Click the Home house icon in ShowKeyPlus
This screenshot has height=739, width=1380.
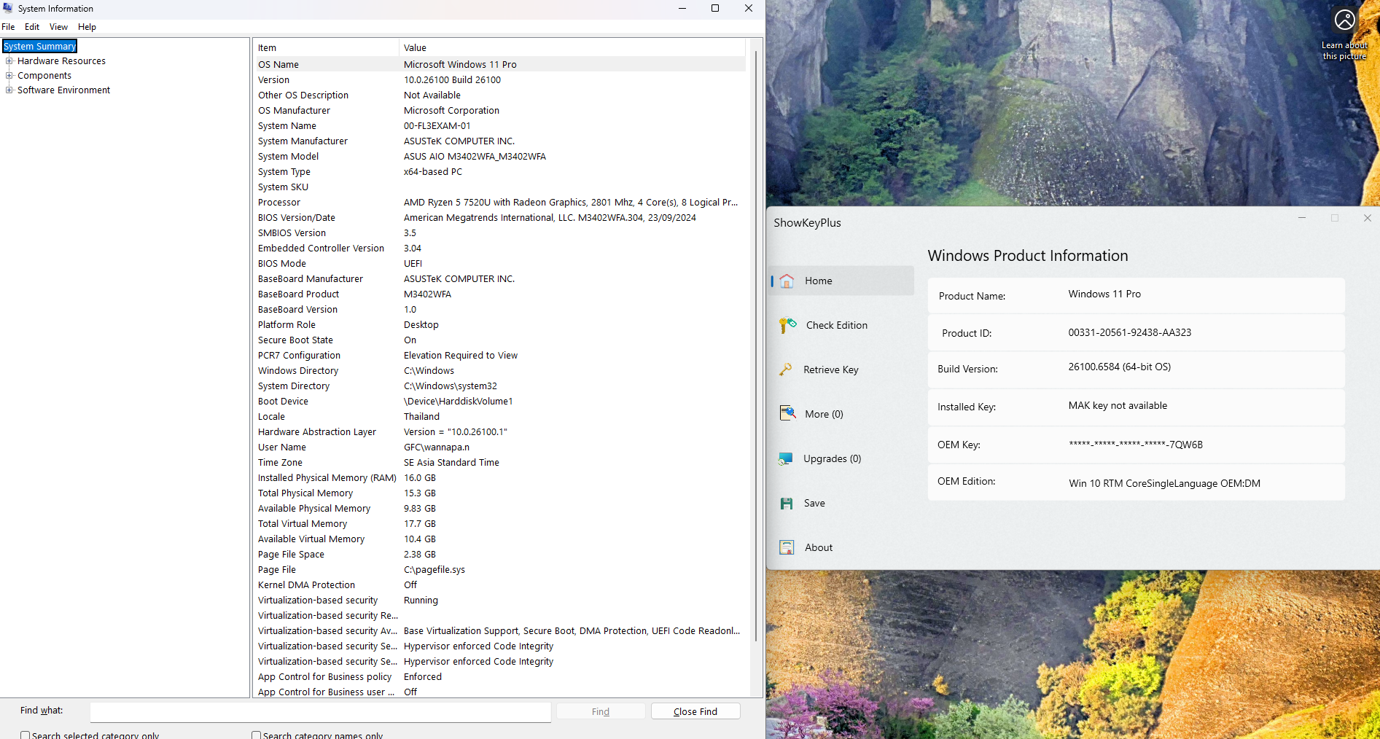(787, 281)
